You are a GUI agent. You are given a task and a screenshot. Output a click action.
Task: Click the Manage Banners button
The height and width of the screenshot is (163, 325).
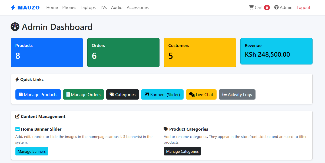pyautogui.click(x=32, y=151)
